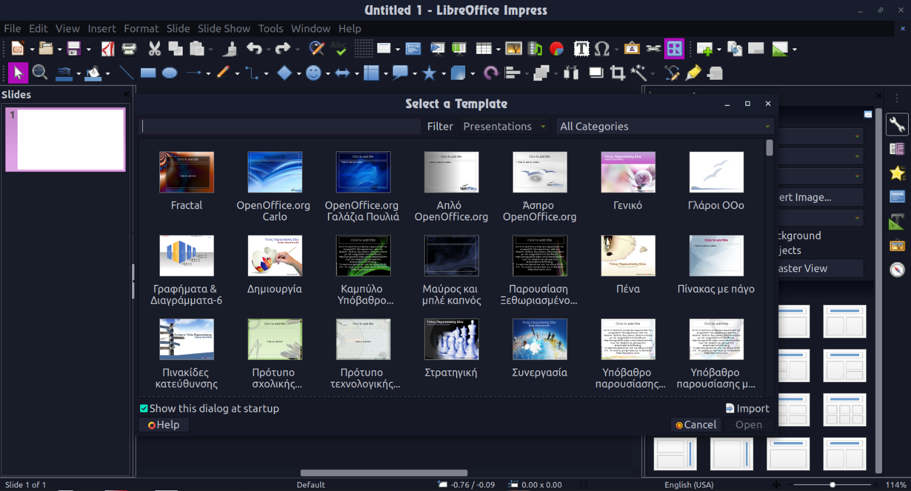The image size is (911, 491).
Task: Expand the New Slide dropdown arrow
Action: pyautogui.click(x=719, y=50)
